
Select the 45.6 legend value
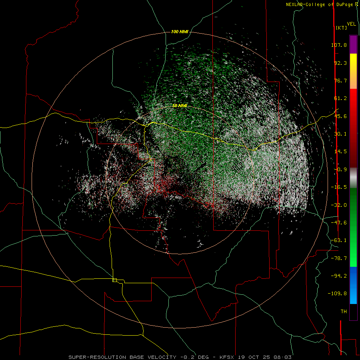click(x=340, y=116)
